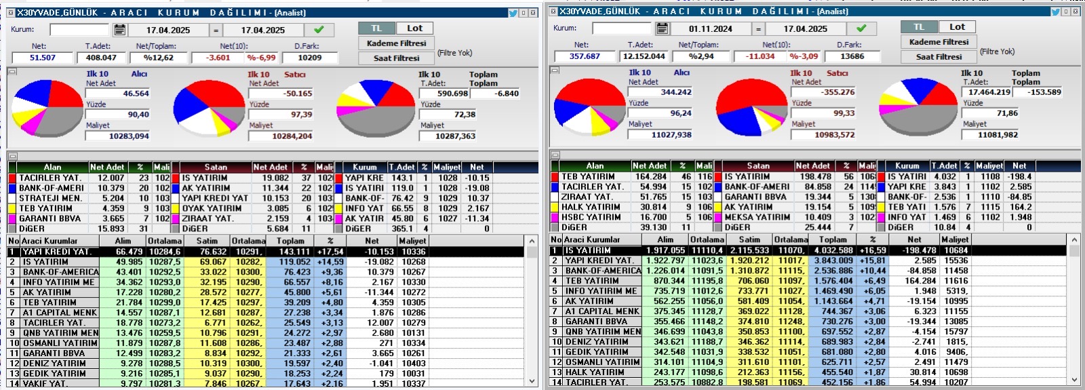The width and height of the screenshot is (1085, 390).
Task: Click equals button between dates, Net 51.507 window
Action: pos(216,30)
